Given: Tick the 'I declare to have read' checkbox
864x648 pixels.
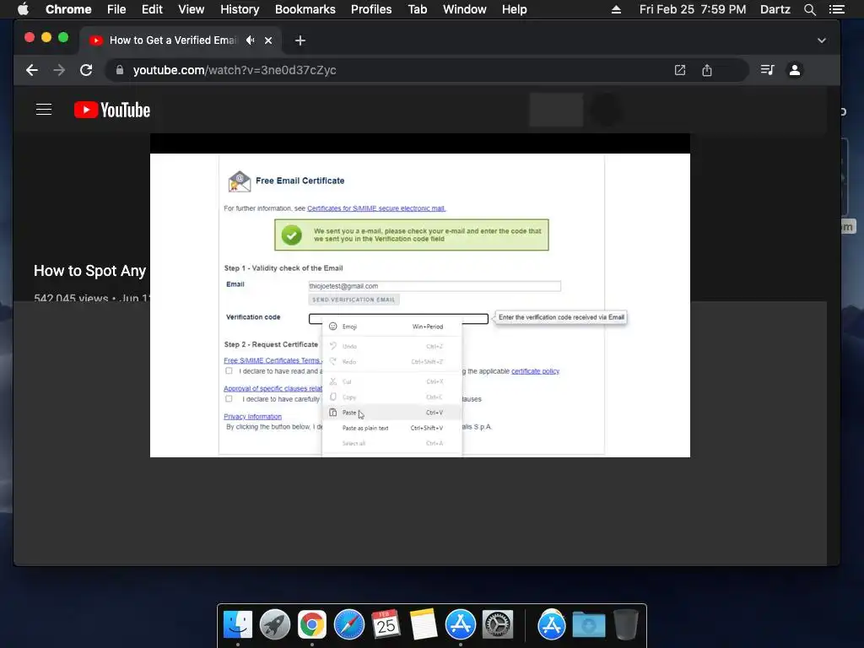Looking at the screenshot, I should coord(229,371).
